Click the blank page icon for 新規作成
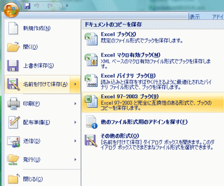The width and height of the screenshot is (224, 186). coord(13,28)
